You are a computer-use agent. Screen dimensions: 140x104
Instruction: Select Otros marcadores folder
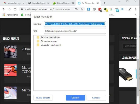(47, 41)
